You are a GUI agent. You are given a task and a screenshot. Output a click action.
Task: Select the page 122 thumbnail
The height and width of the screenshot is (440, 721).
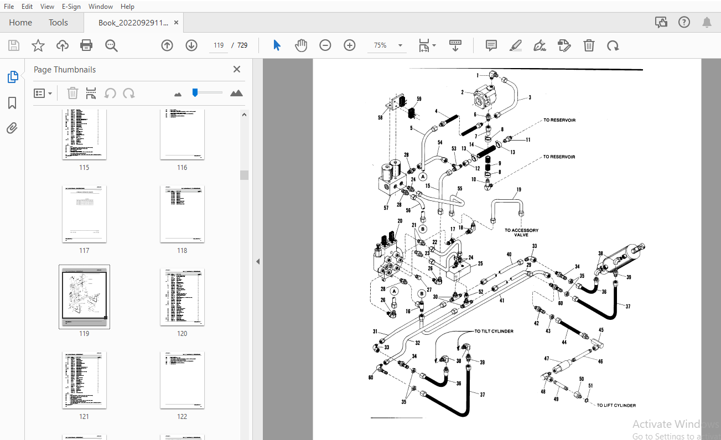tap(182, 380)
